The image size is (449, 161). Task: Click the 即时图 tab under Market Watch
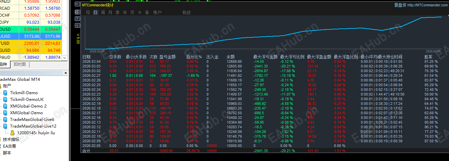20,64
